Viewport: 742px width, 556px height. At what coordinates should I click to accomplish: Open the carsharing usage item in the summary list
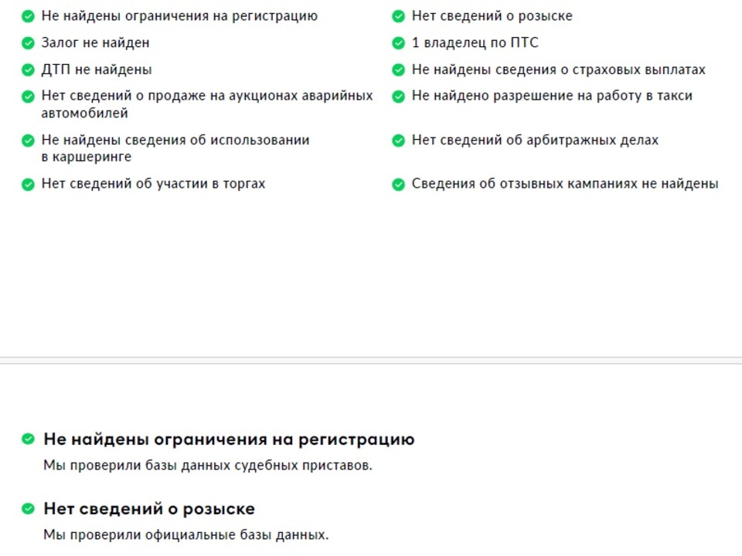tap(175, 148)
